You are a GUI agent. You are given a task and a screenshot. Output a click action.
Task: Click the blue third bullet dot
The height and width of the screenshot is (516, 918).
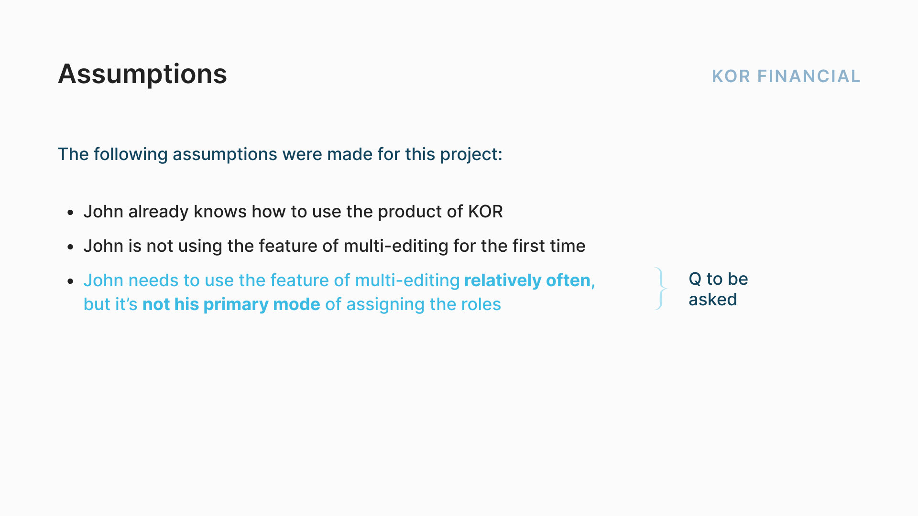click(71, 281)
